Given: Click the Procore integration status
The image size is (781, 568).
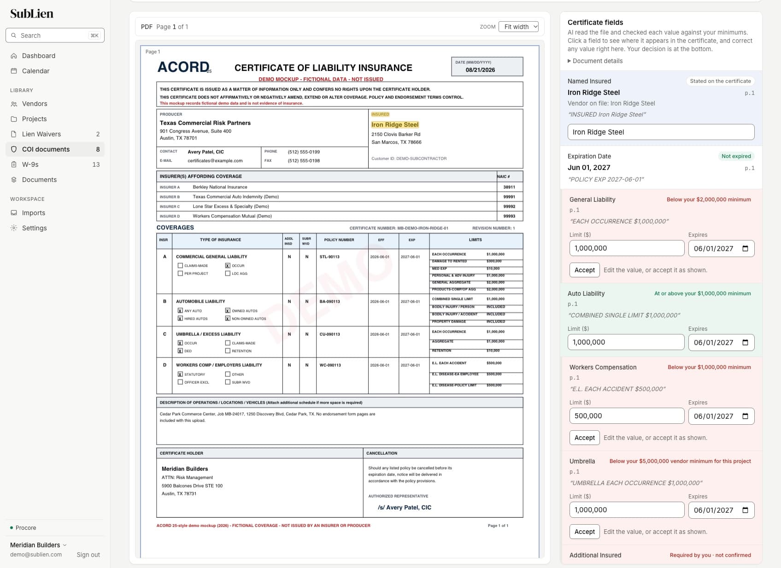Looking at the screenshot, I should tap(23, 528).
